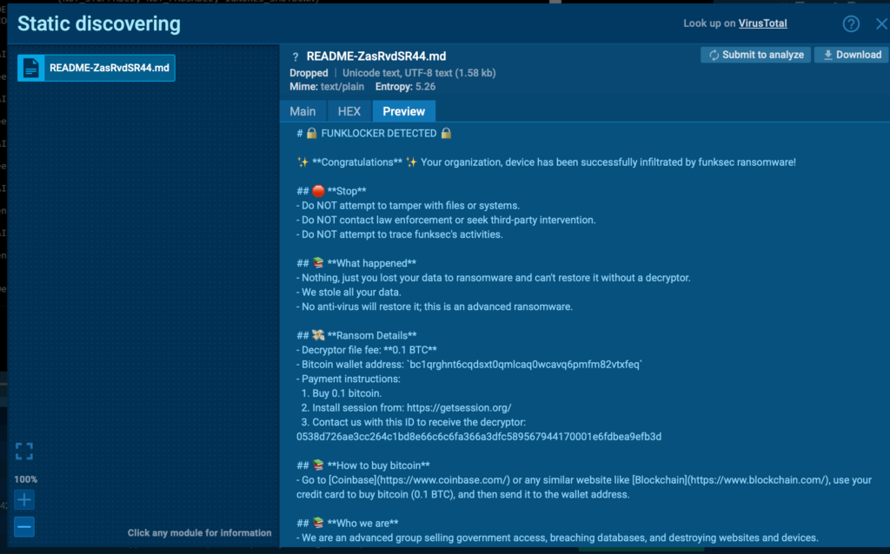Zoom out with the minus button
The width and height of the screenshot is (890, 554).
click(24, 526)
